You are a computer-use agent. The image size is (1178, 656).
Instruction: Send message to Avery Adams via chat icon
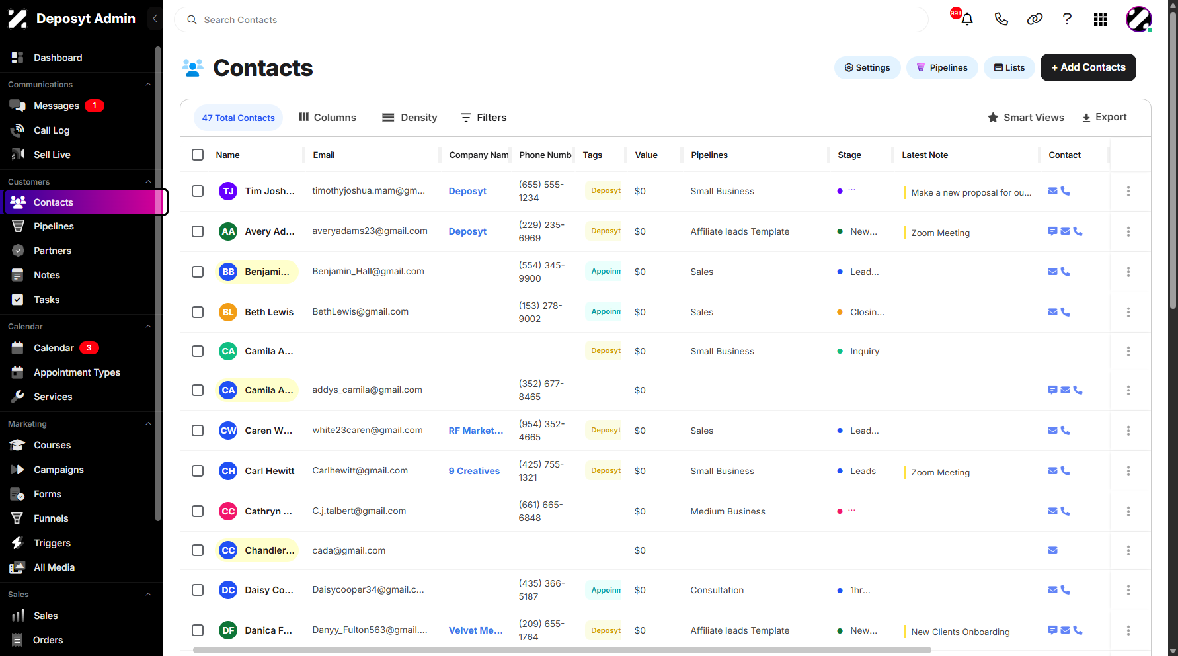pyautogui.click(x=1052, y=231)
